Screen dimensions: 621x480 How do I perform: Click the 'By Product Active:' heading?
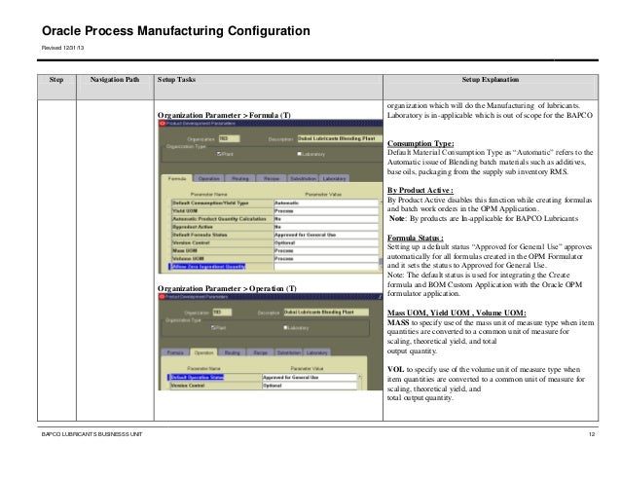click(420, 190)
